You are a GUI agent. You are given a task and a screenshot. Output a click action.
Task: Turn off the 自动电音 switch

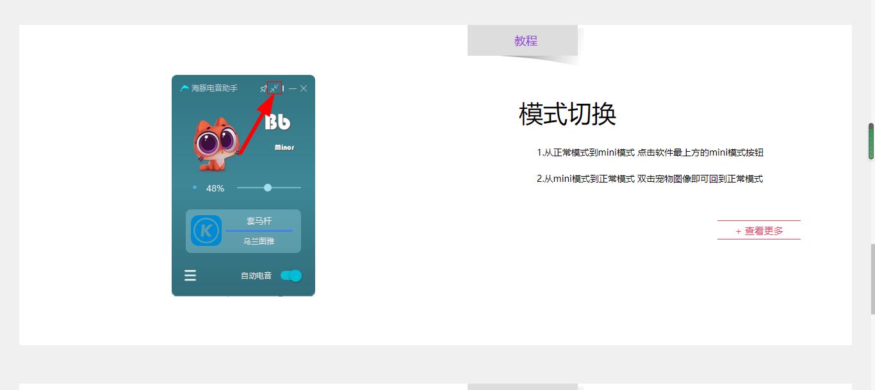tap(291, 275)
